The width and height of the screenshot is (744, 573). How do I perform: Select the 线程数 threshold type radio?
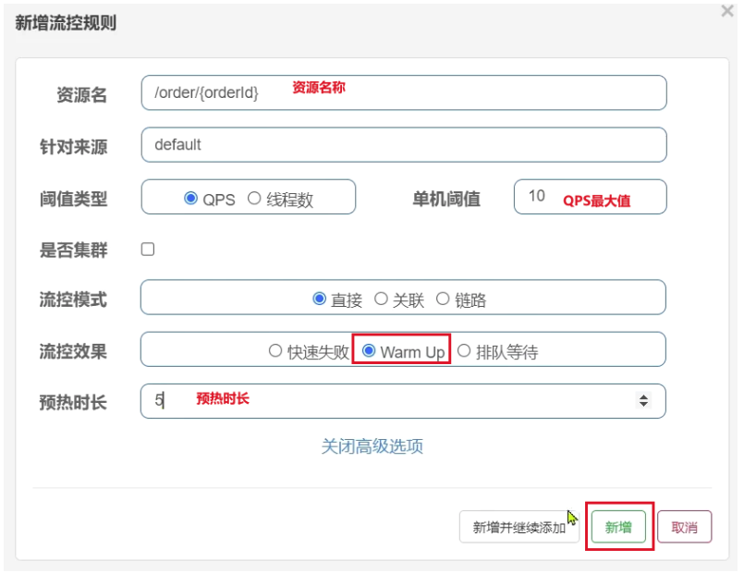254,198
